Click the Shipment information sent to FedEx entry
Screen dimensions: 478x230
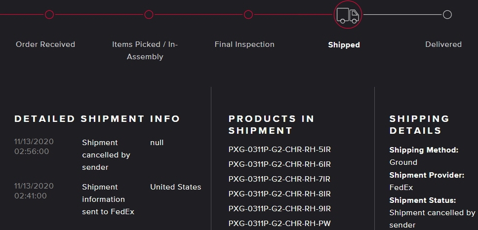tap(108, 199)
